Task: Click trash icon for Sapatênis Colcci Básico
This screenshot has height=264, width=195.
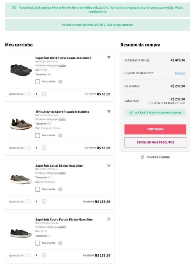Action: tap(109, 165)
